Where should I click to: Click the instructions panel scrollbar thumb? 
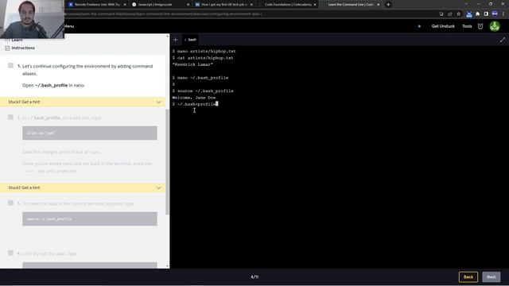[168, 161]
